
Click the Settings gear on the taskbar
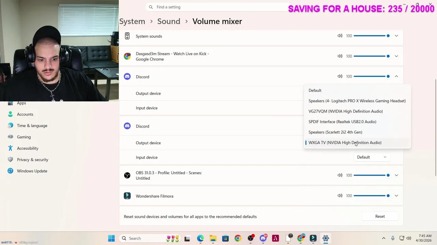pyautogui.click(x=326, y=239)
